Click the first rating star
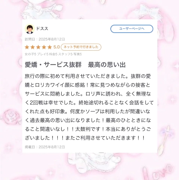This screenshot has width=179, height=180. (x=27, y=47)
